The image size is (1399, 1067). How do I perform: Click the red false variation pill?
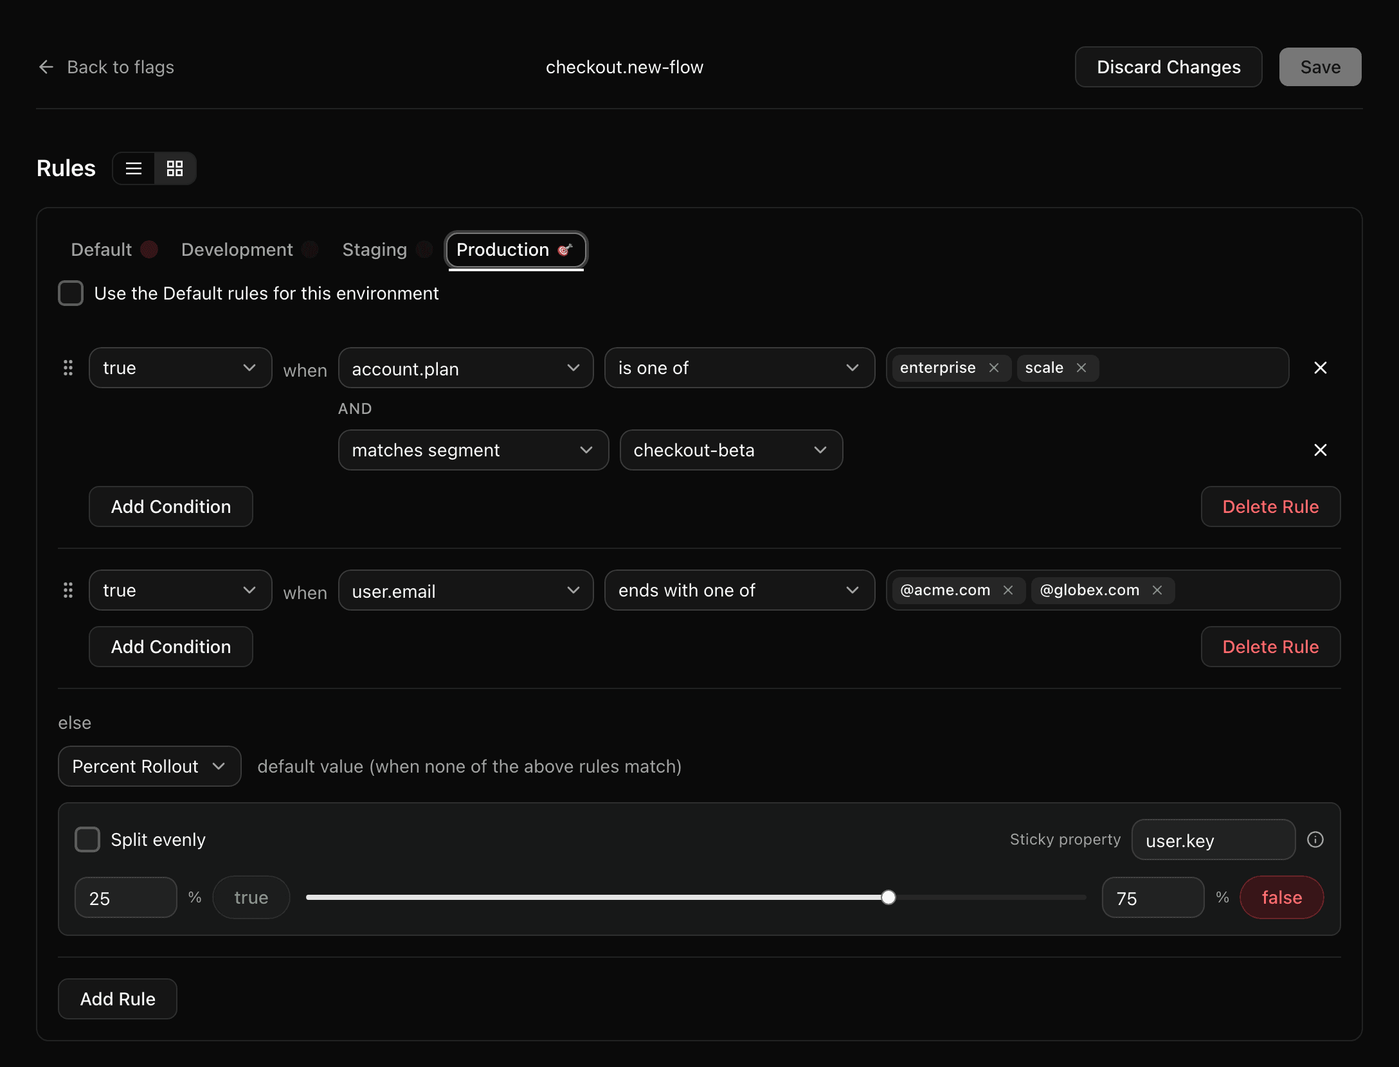1281,897
